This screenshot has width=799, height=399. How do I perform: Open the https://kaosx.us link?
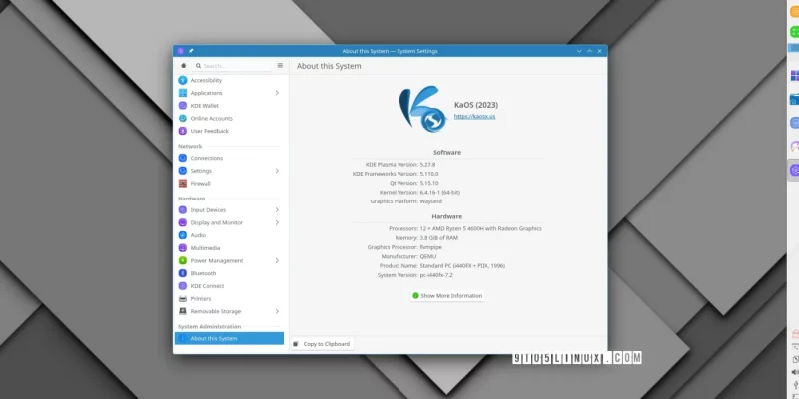pos(475,116)
